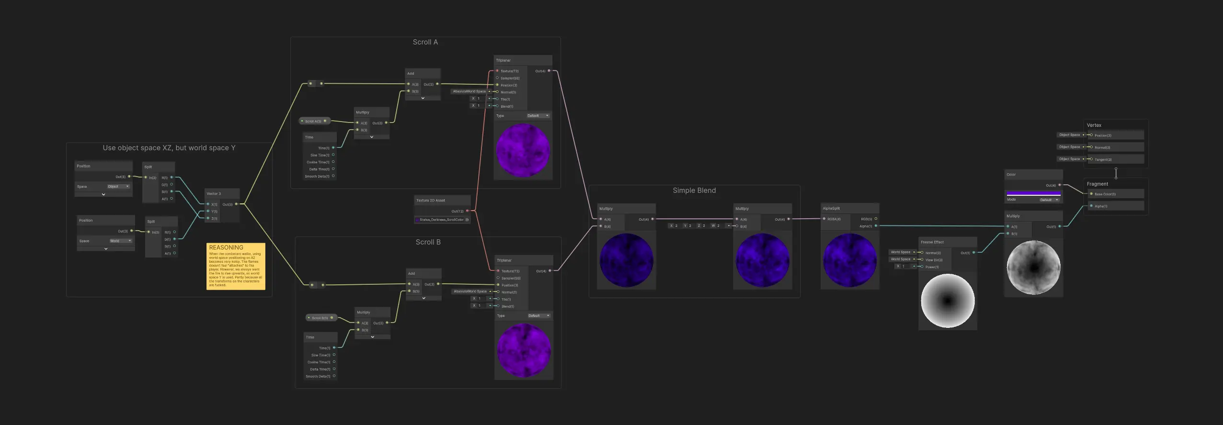Open Space dropdown set to Object

118,187
